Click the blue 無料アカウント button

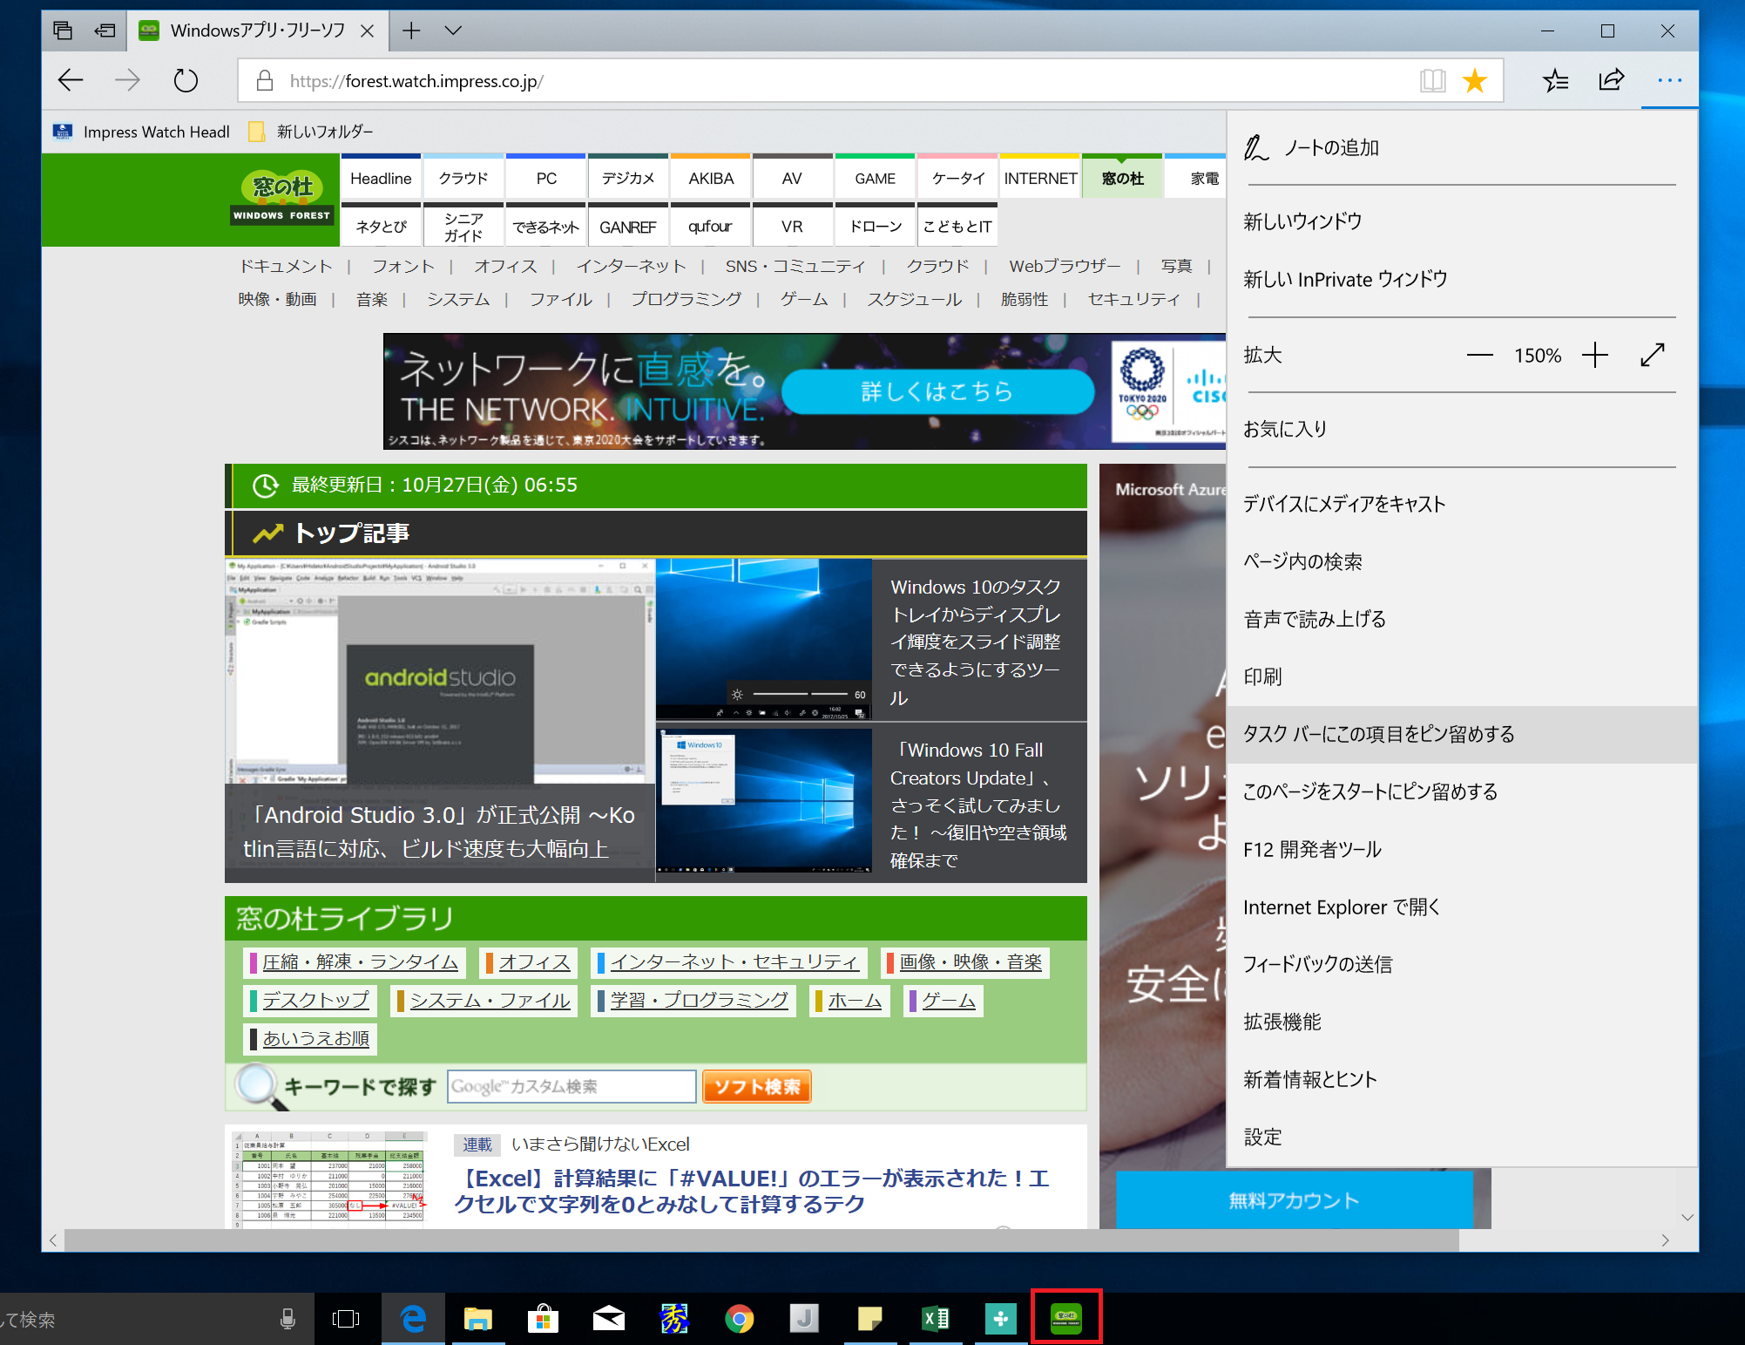click(1292, 1199)
